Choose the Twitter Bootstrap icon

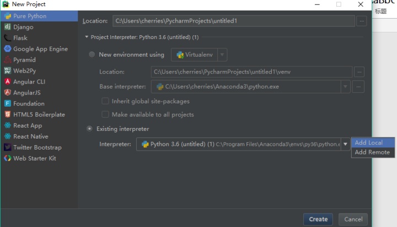tap(8, 147)
